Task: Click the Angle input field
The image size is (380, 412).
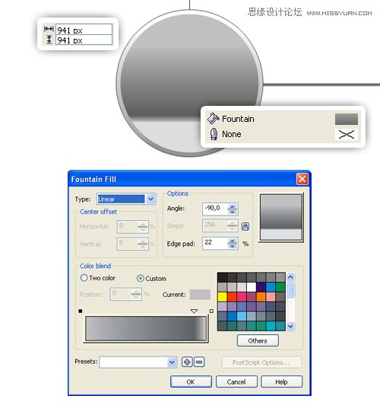Action: click(x=215, y=209)
